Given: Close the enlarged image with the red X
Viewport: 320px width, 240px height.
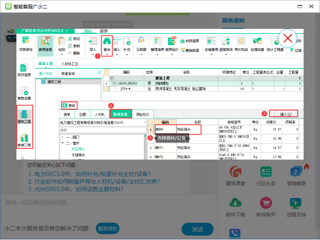Looking at the screenshot, I should pyautogui.click(x=288, y=38).
